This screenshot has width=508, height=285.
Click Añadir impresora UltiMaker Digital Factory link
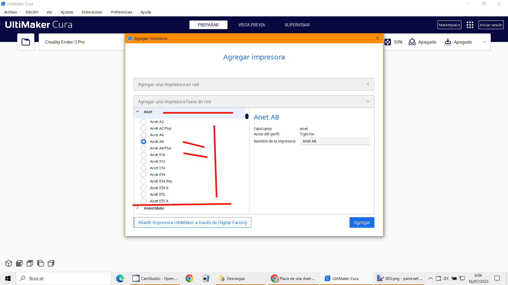point(192,222)
